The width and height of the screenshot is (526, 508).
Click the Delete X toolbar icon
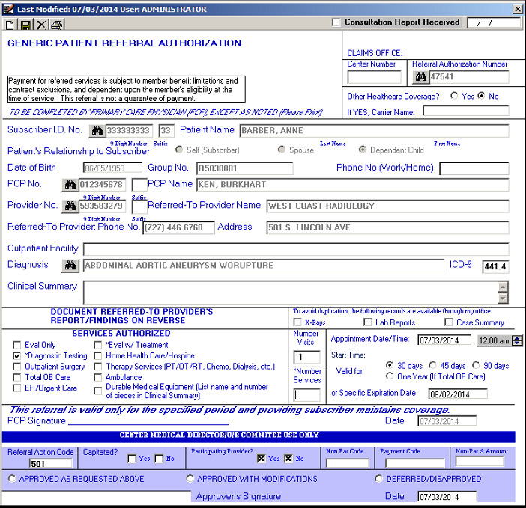41,25
